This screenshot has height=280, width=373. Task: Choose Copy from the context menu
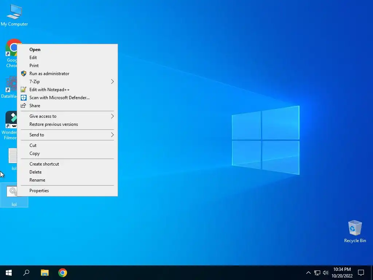click(x=67, y=153)
